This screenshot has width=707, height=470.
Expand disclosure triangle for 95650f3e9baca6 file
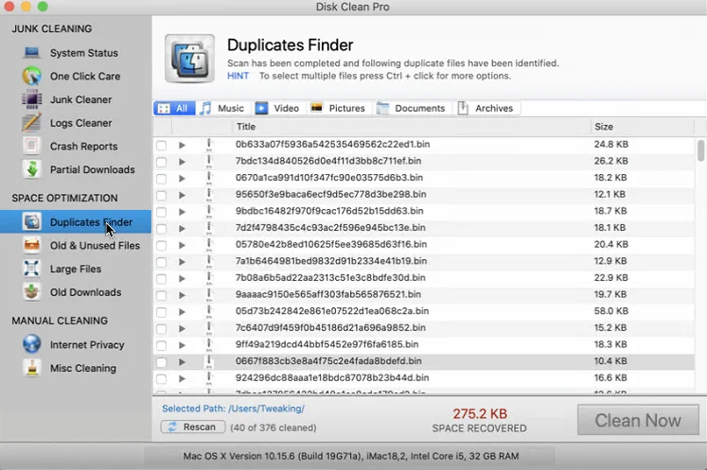[x=183, y=195]
